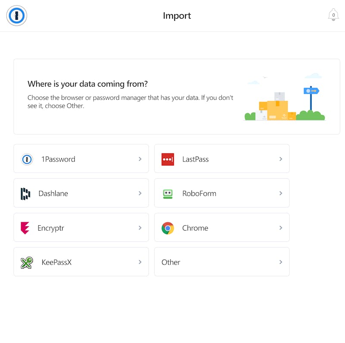Click the 'Choose the browser or password manager' description
The height and width of the screenshot is (343, 345).
130,102
